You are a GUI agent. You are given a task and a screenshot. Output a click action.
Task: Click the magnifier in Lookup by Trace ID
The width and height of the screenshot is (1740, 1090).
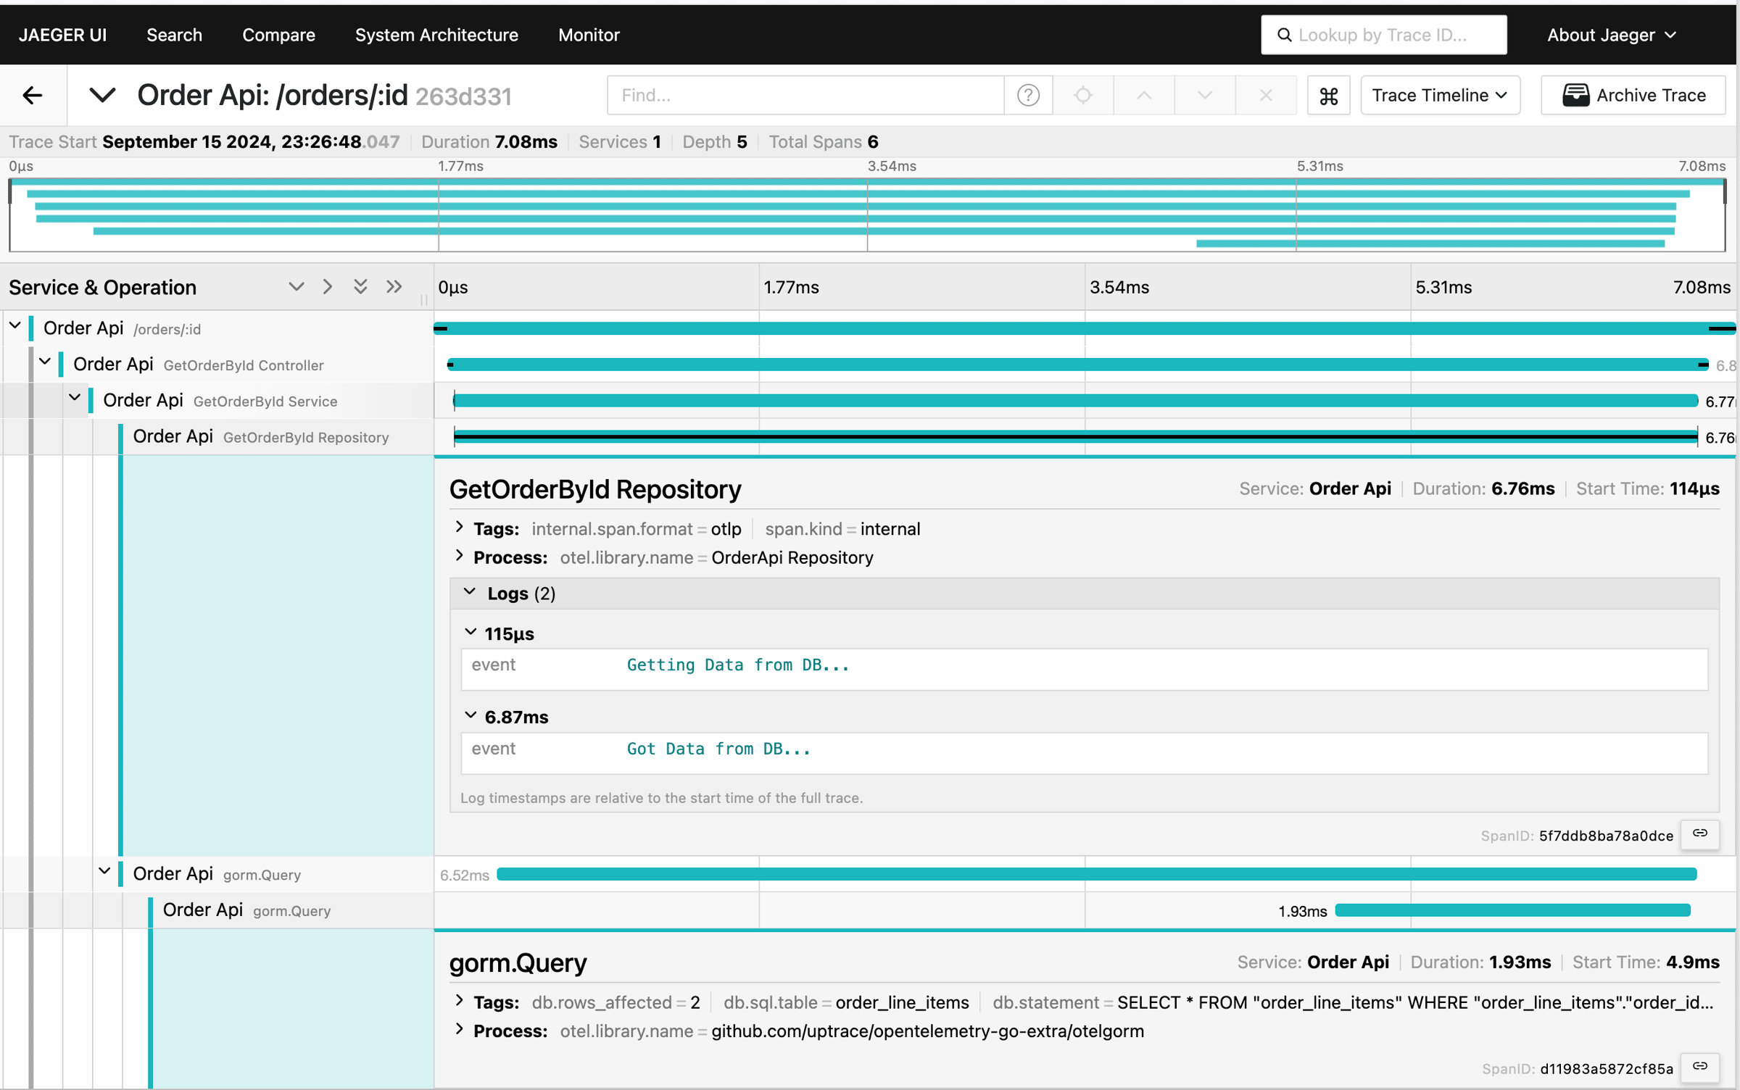(1284, 34)
